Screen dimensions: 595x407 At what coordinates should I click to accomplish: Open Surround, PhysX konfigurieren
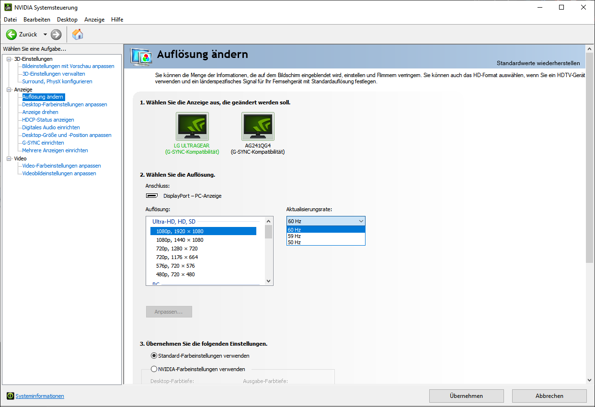[x=57, y=81]
